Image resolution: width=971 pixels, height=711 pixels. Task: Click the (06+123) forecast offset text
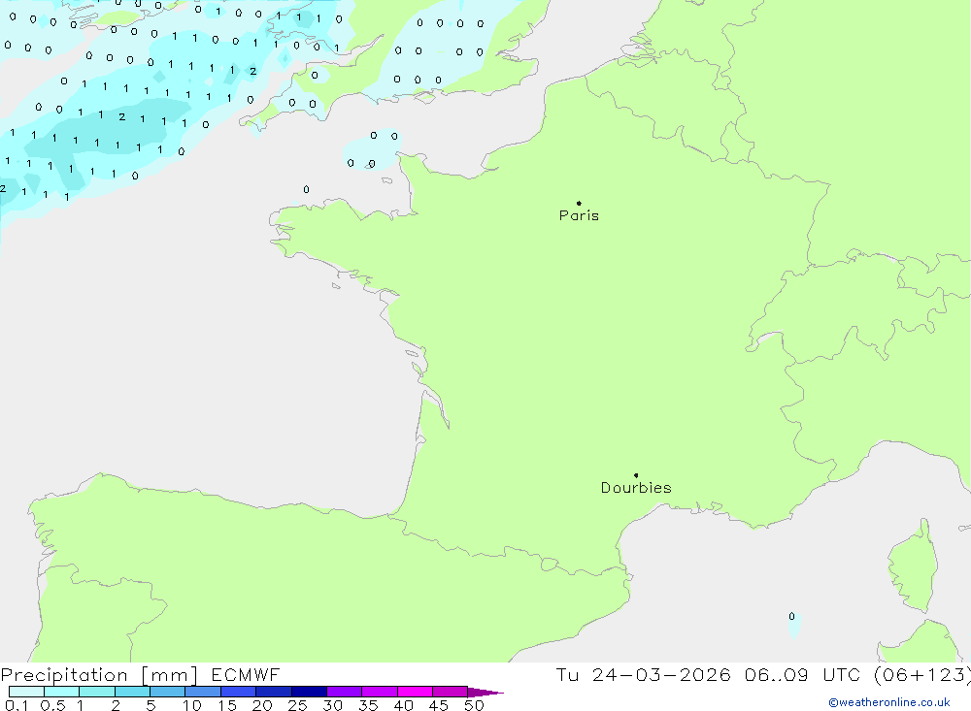pyautogui.click(x=922, y=674)
